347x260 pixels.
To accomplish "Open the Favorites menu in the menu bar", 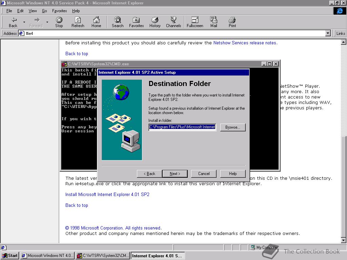I will coord(60,11).
